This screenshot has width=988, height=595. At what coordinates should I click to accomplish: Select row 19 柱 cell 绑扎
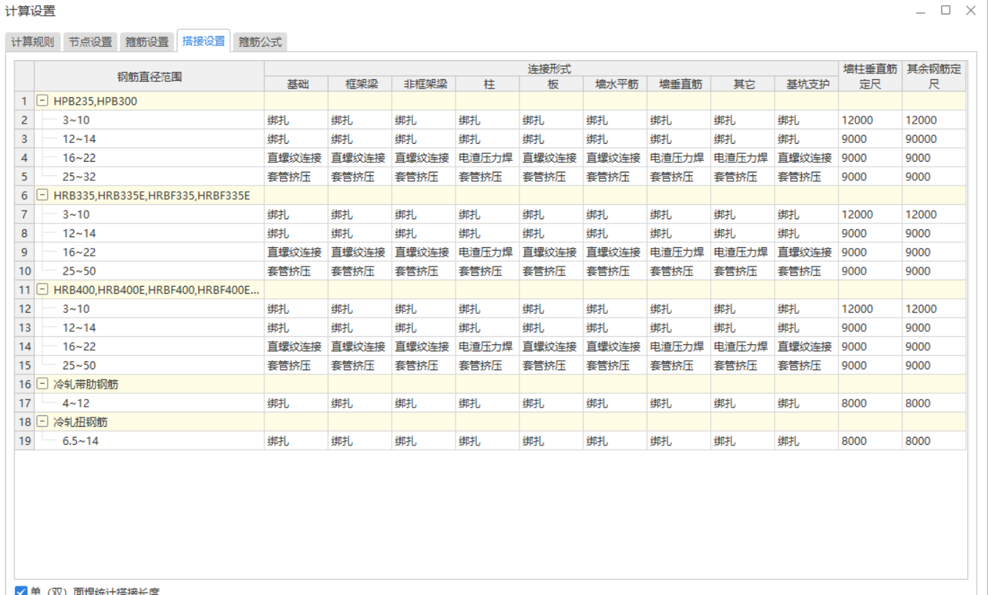pos(488,441)
